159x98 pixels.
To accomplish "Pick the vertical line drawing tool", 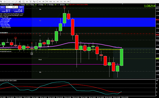I will pyautogui.click(x=9, y=2).
